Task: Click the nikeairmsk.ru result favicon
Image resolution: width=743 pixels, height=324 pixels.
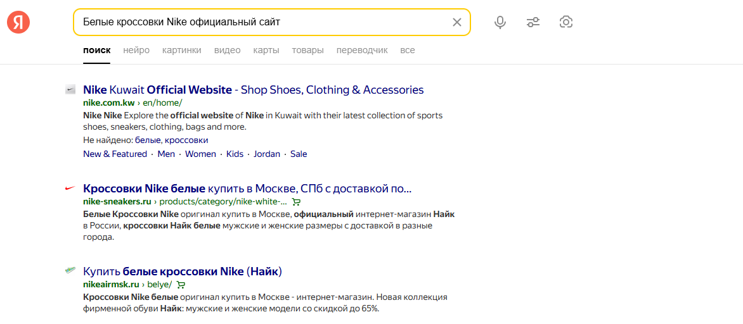Action: click(70, 271)
